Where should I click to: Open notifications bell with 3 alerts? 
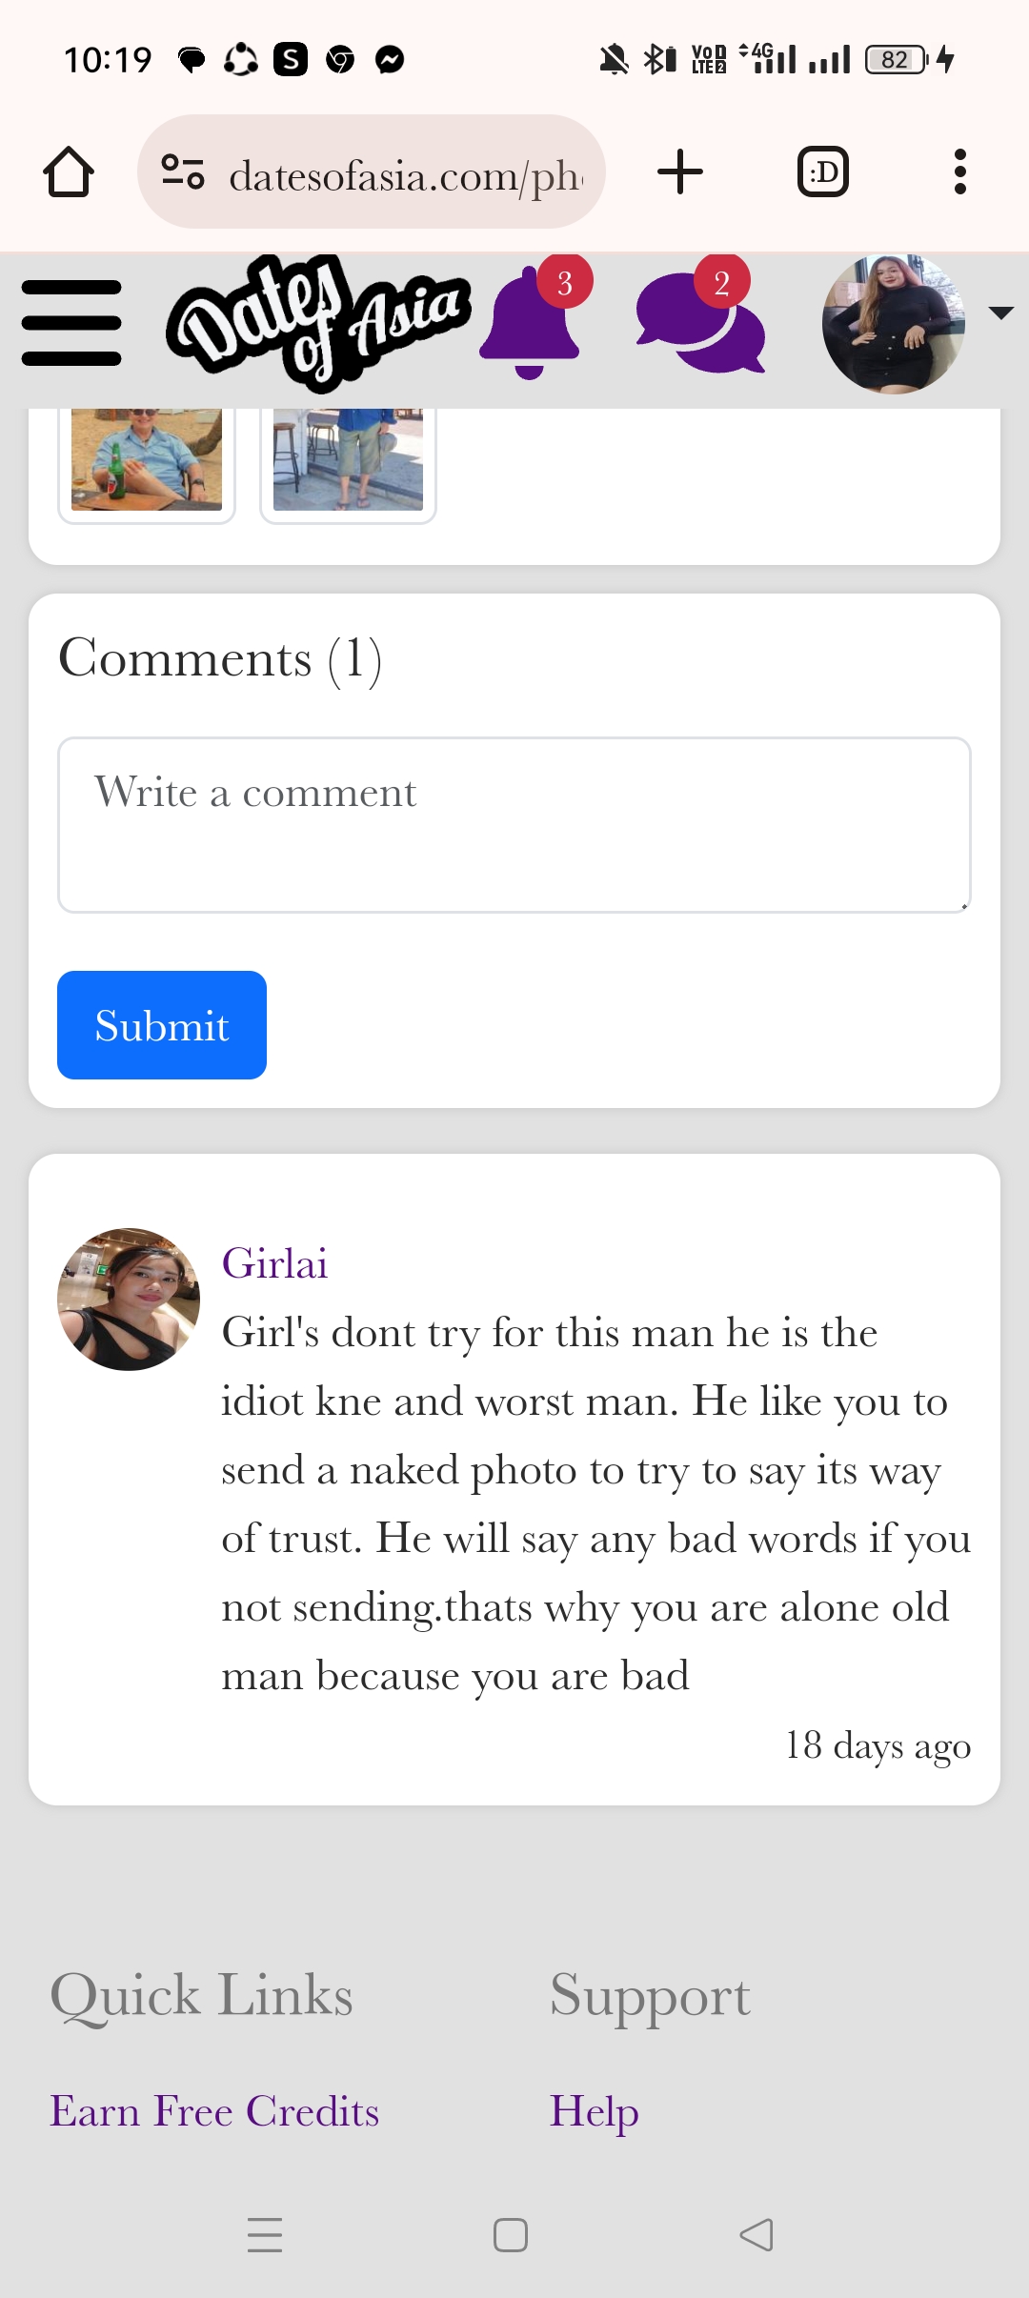[x=534, y=319]
